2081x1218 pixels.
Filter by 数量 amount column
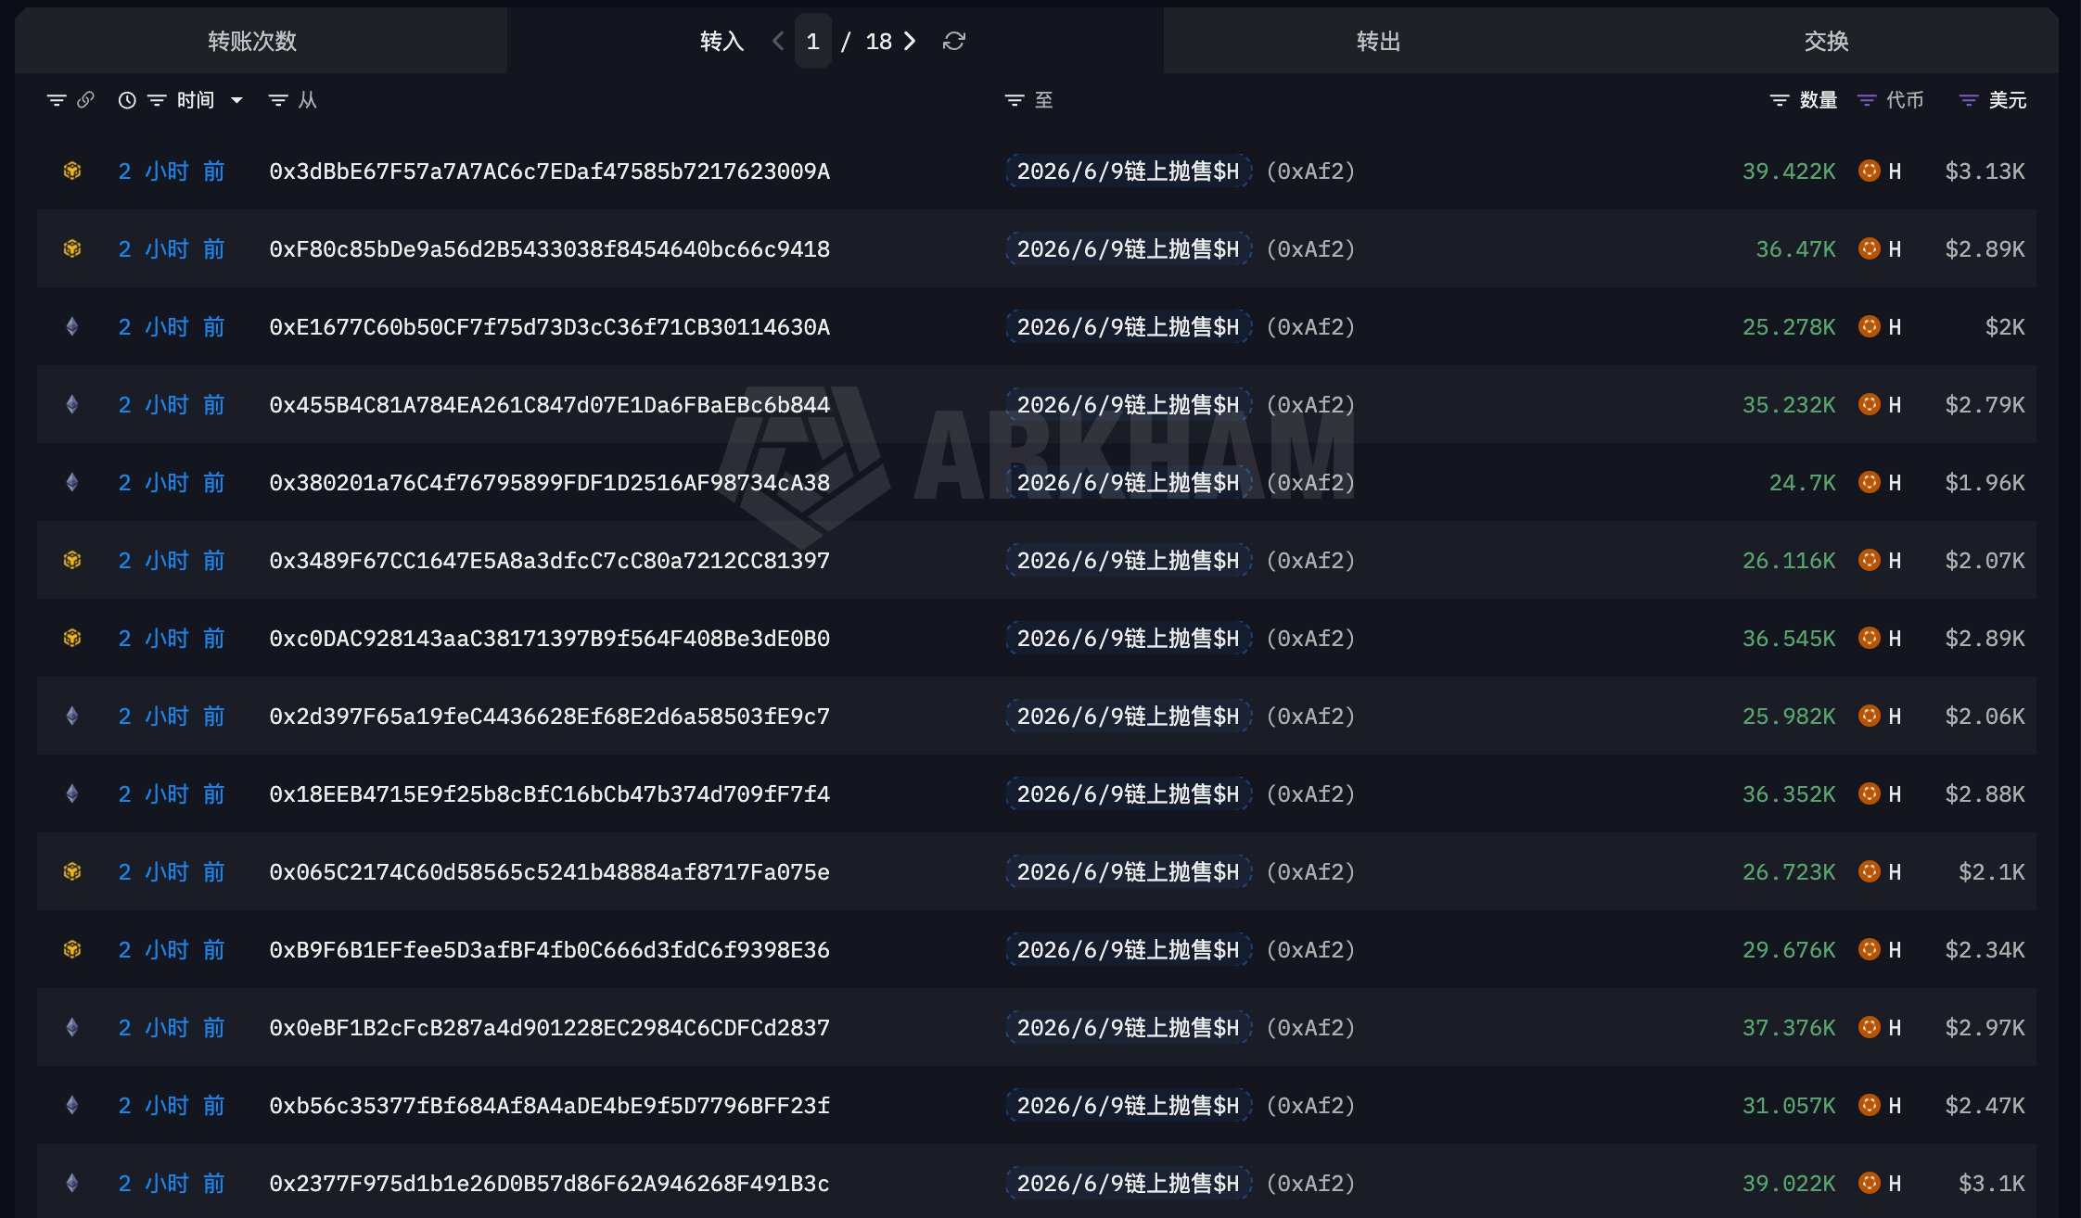click(1779, 100)
